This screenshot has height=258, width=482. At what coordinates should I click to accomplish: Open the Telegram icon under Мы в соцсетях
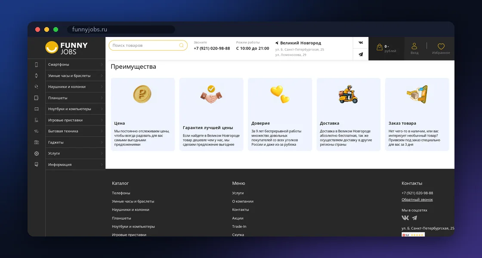[415, 218]
